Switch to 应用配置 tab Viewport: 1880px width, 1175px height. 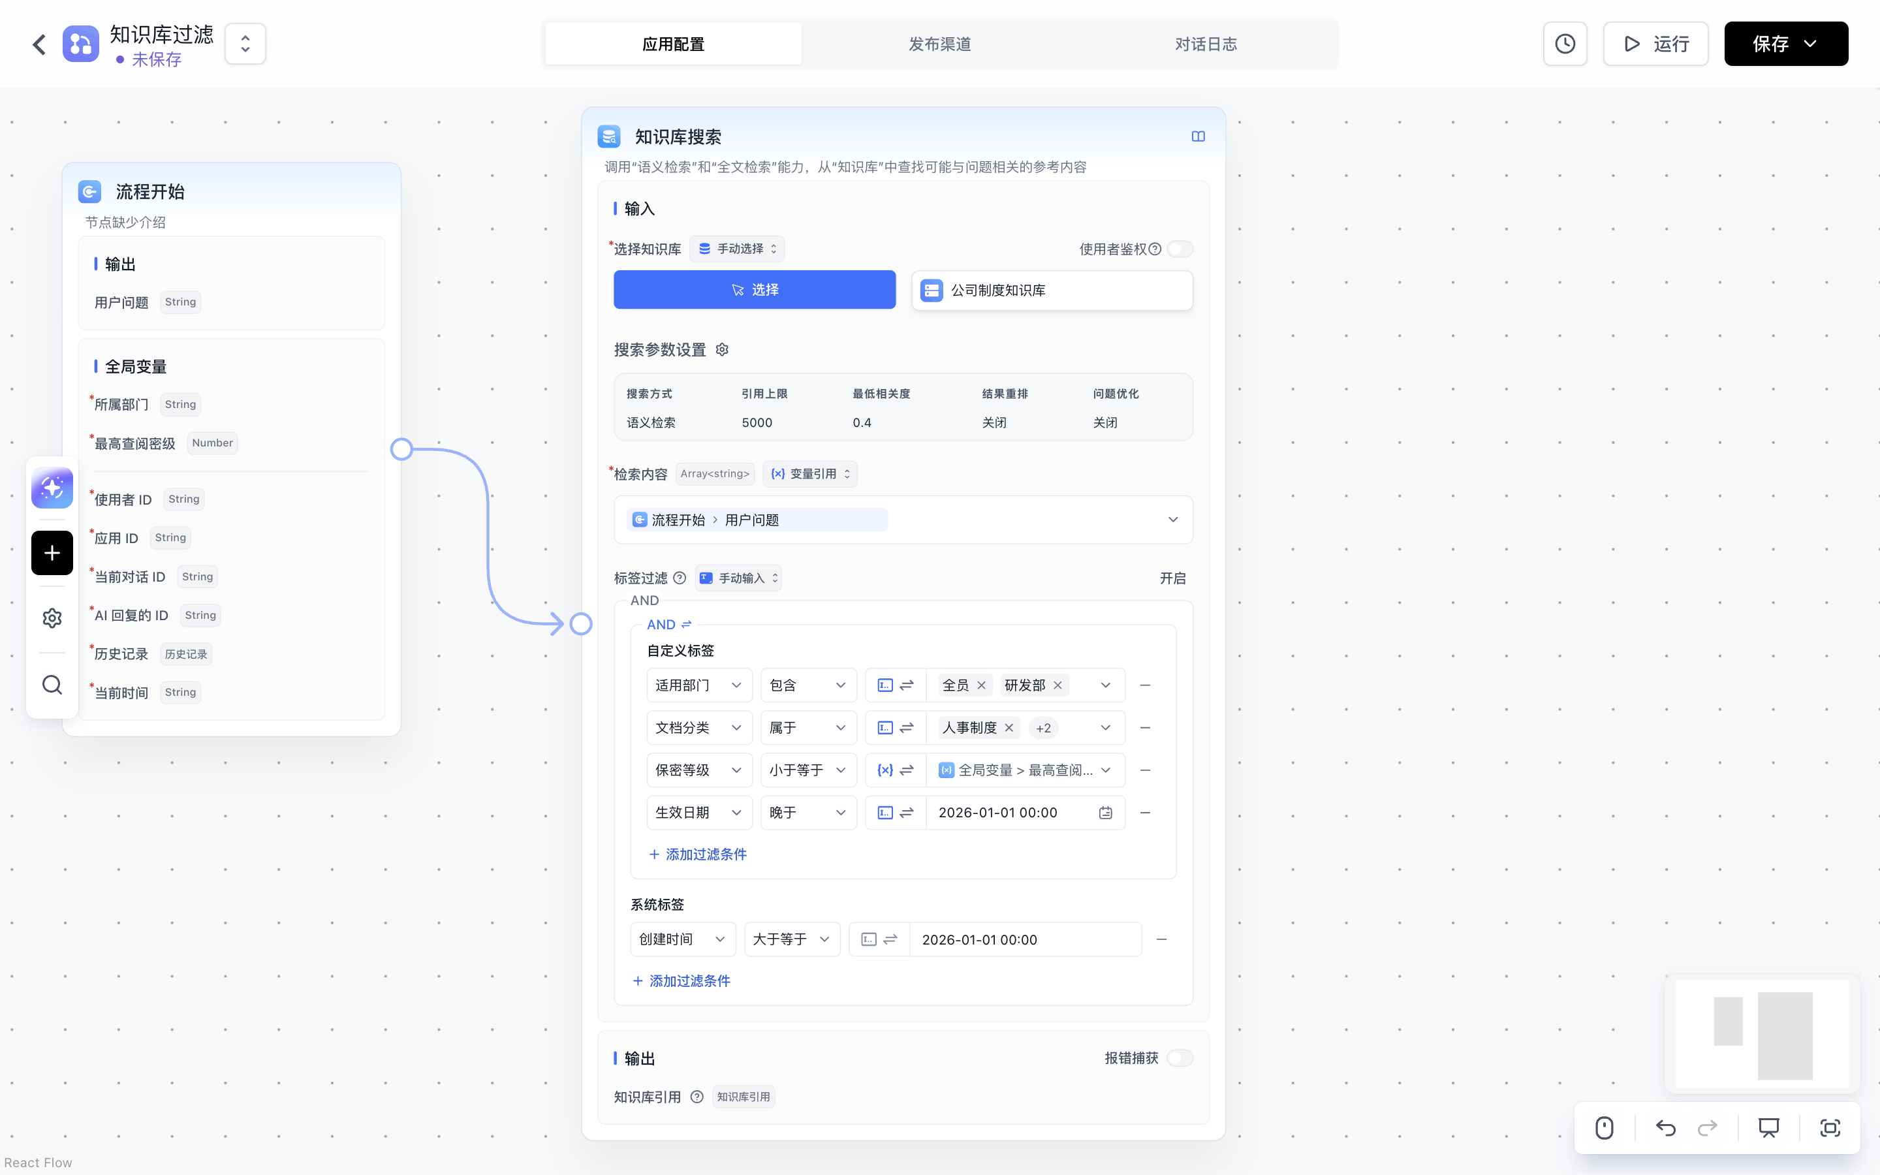(x=673, y=44)
